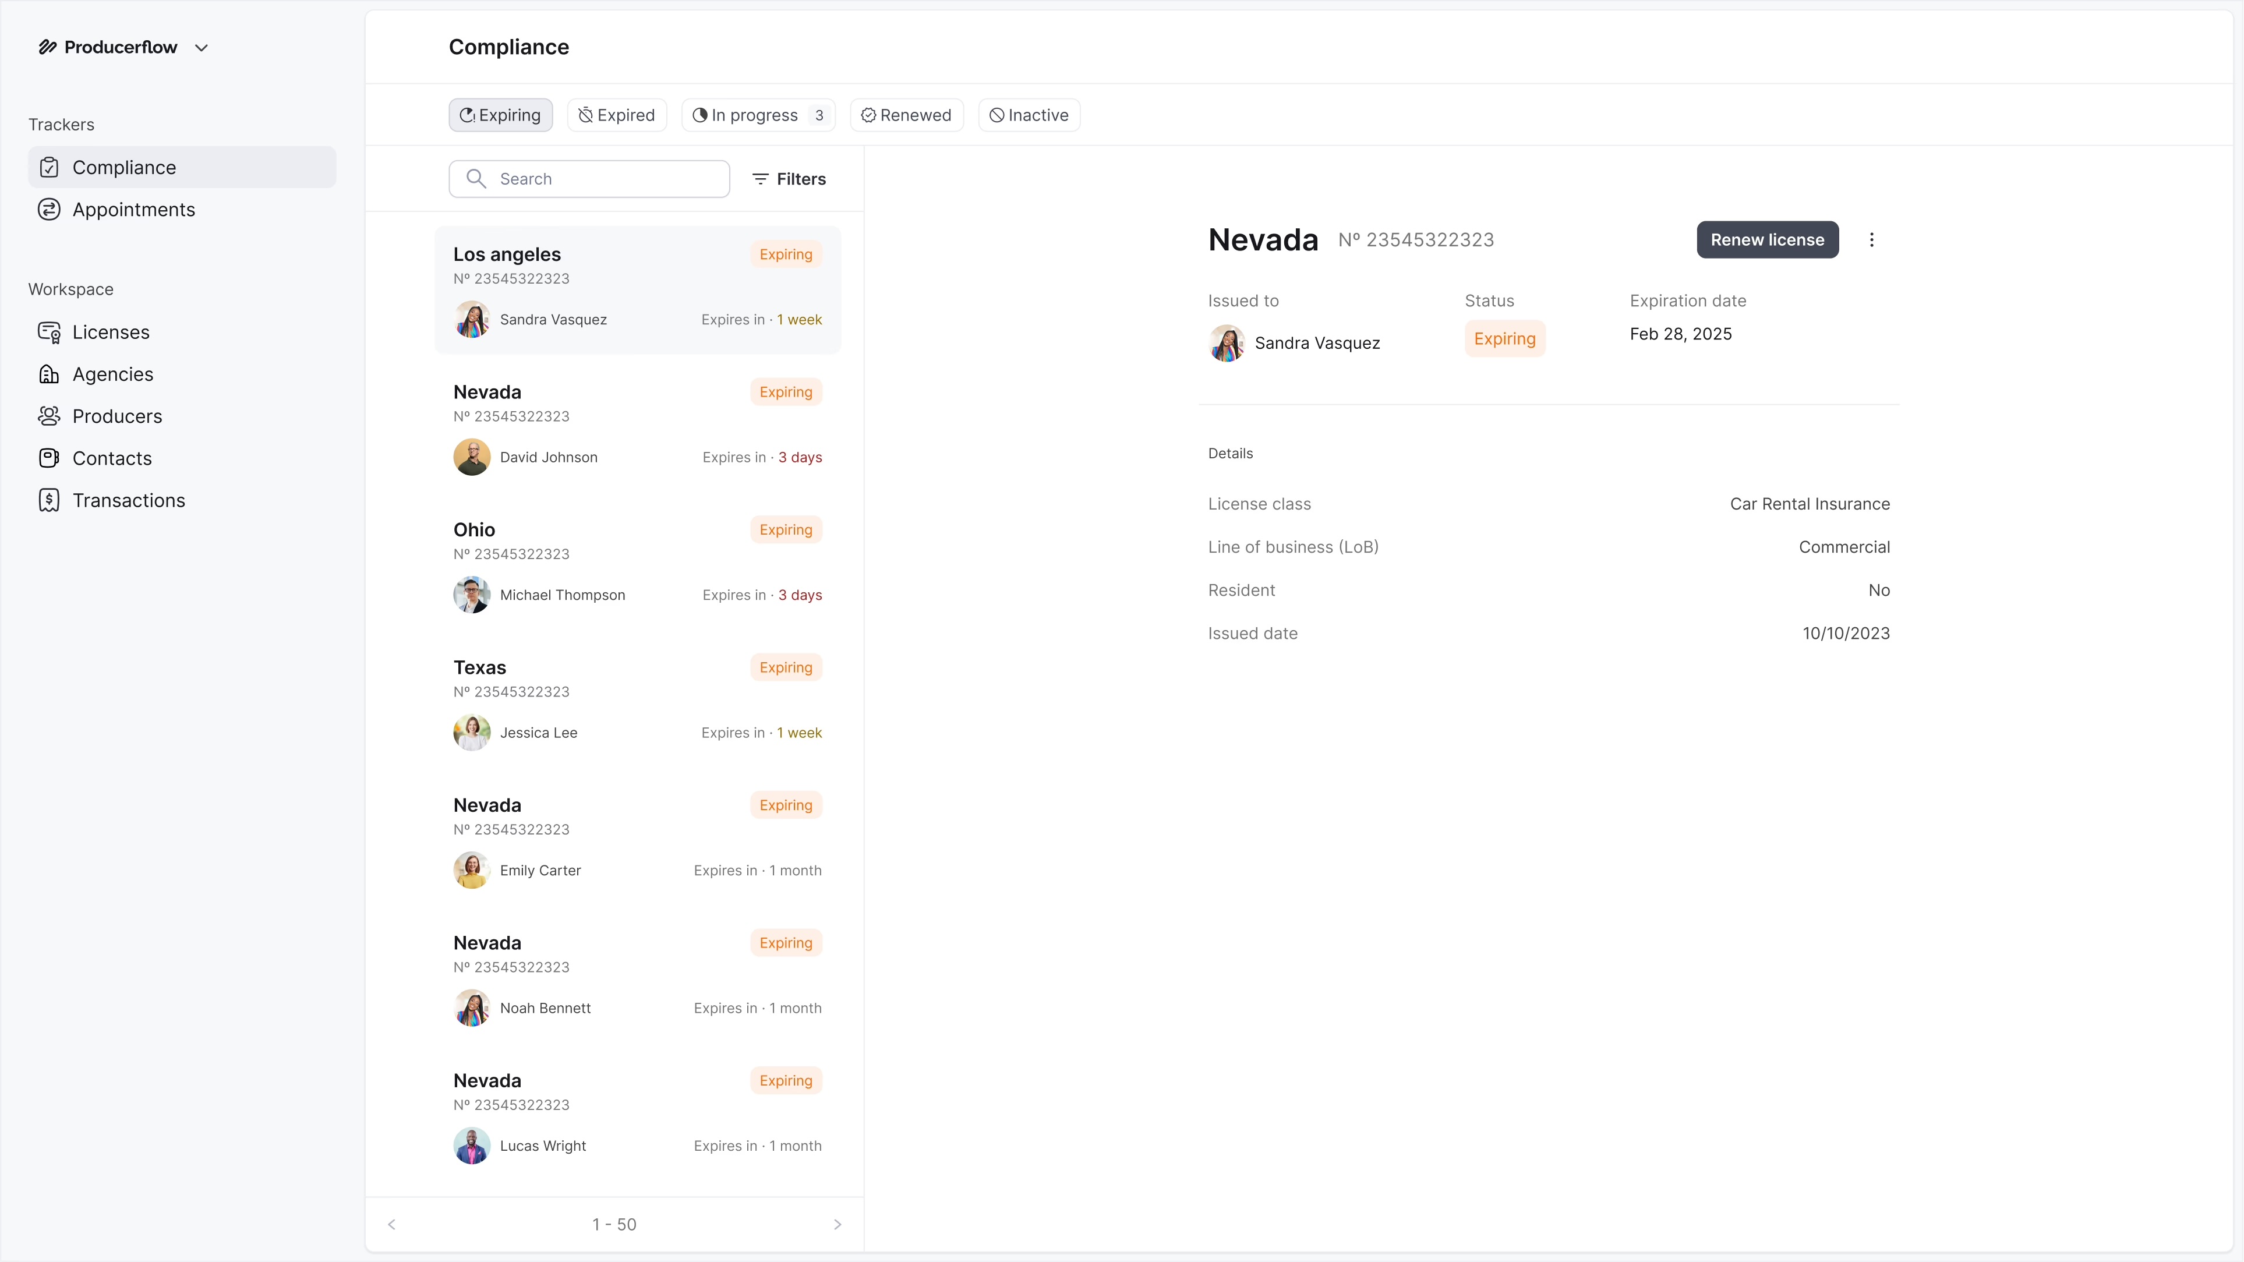Go to next page of results
The image size is (2244, 1262).
point(837,1225)
